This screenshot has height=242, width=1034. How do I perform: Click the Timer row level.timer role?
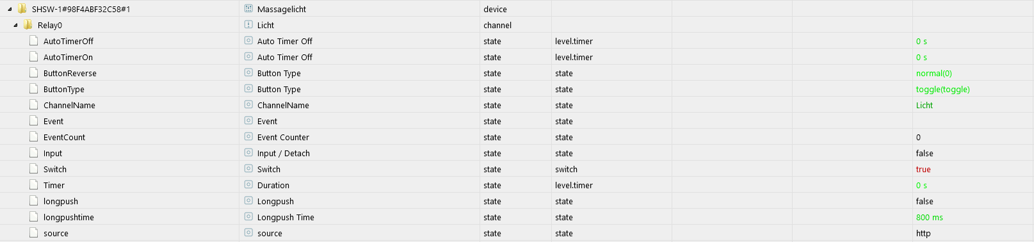pos(574,185)
